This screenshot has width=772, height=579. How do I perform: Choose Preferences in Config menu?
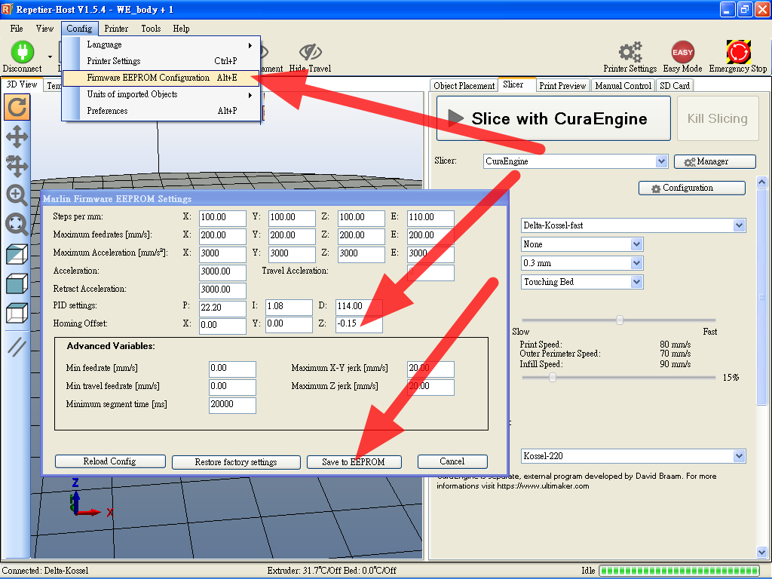coord(161,111)
